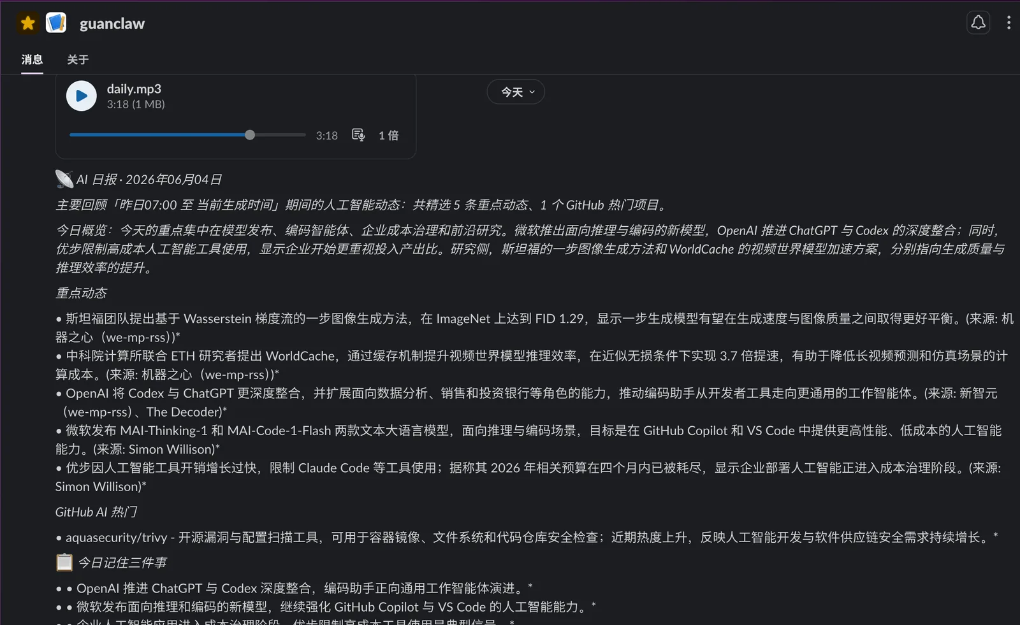Play the daily.mp3 audio clip

click(x=82, y=96)
